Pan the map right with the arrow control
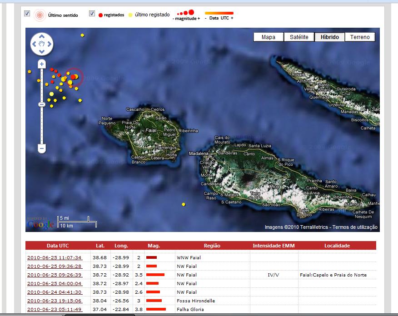The image size is (398, 316). 49,44
